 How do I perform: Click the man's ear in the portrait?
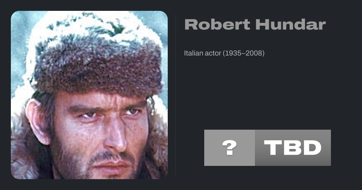(x=38, y=121)
